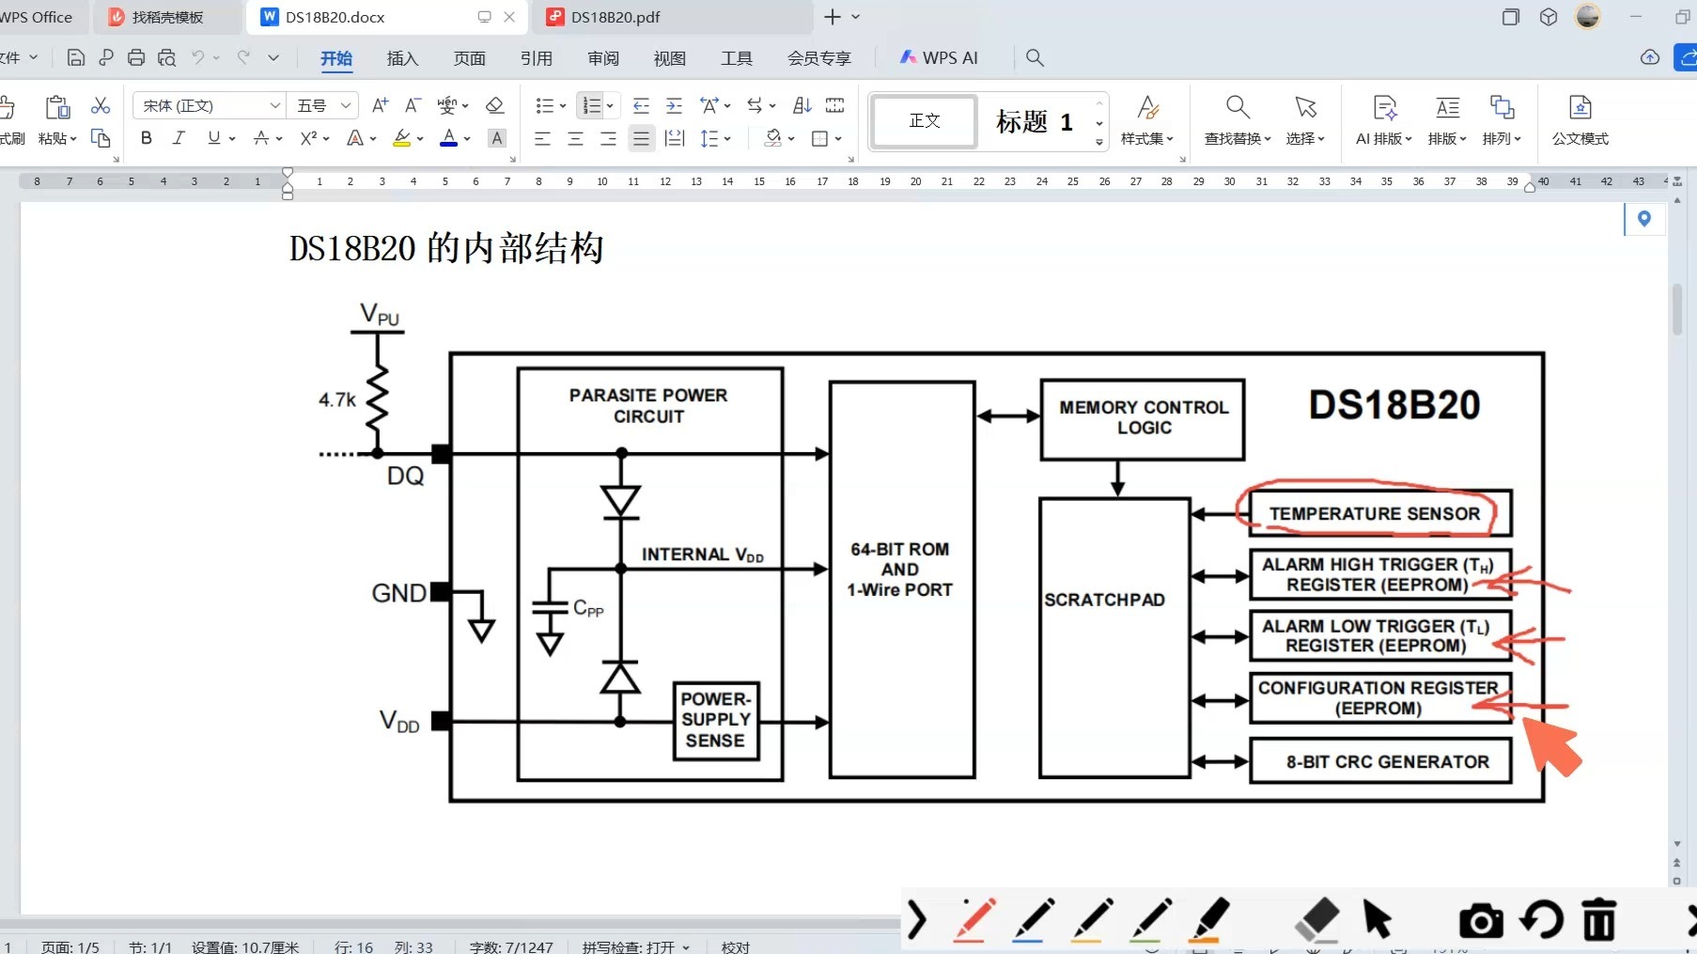Image resolution: width=1697 pixels, height=954 pixels.
Task: Expand the styles gallery arrow
Action: 1099,143
